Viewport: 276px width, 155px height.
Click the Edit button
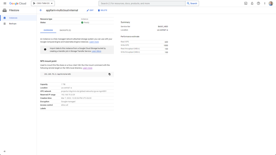point(90,10)
